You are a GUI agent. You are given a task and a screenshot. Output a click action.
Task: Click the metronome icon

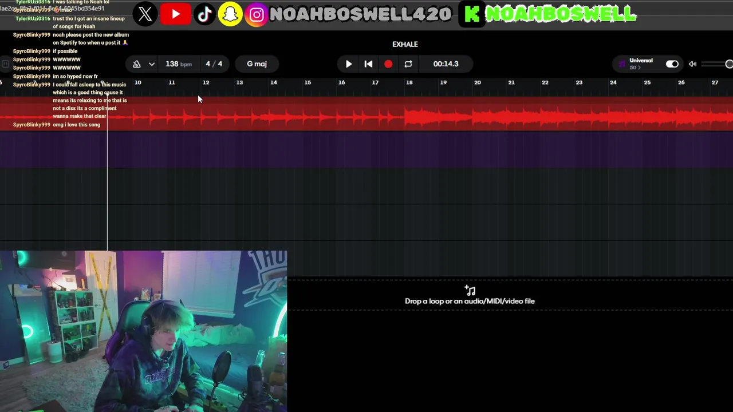coord(136,64)
